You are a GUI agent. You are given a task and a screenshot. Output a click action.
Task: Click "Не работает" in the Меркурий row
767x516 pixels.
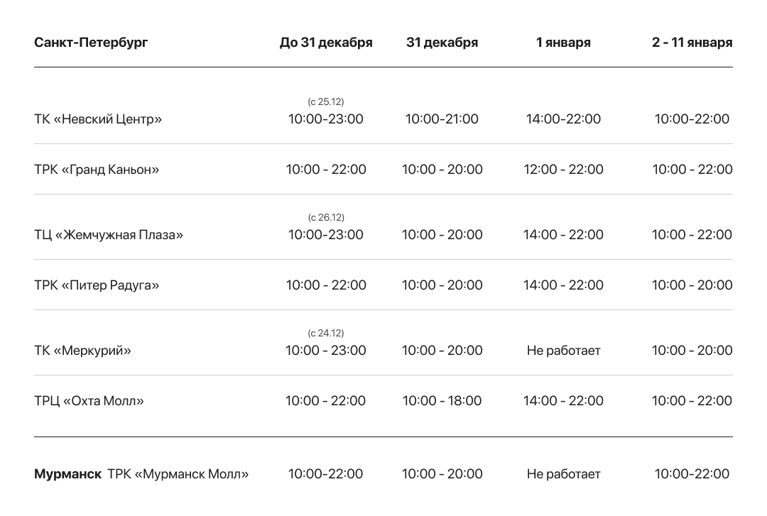[563, 351]
